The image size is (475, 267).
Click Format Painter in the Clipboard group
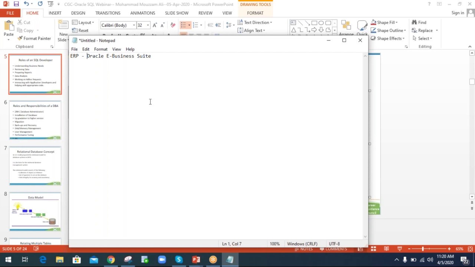34,39
